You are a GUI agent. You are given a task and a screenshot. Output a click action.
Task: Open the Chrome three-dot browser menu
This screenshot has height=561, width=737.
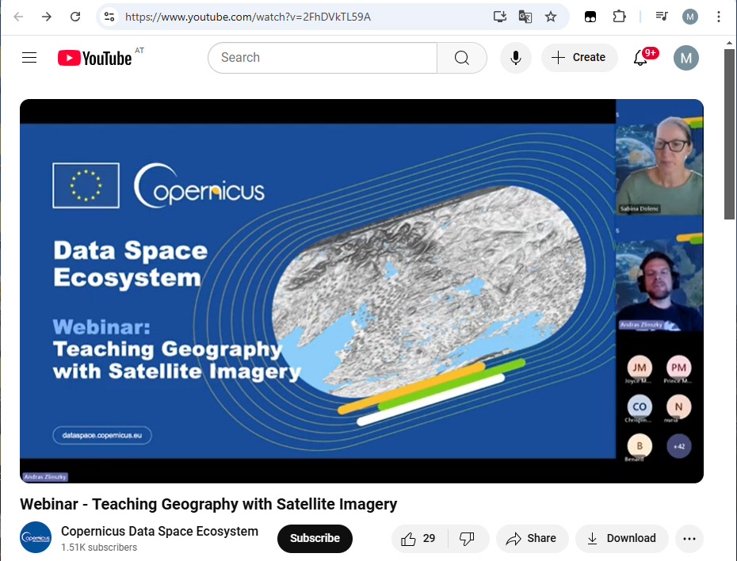[718, 17]
